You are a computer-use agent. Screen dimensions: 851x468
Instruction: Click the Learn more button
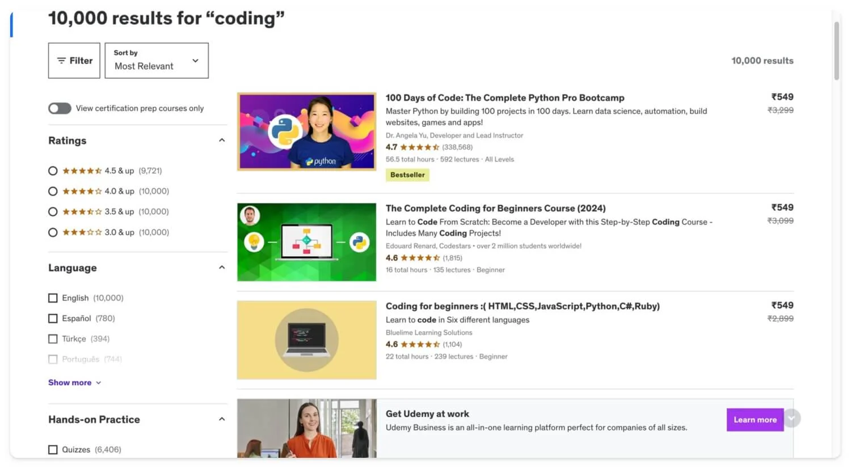coord(755,420)
